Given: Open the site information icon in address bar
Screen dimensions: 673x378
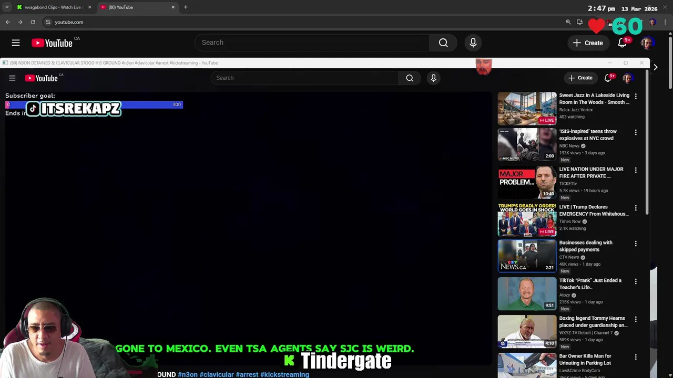Looking at the screenshot, I should click(x=48, y=22).
